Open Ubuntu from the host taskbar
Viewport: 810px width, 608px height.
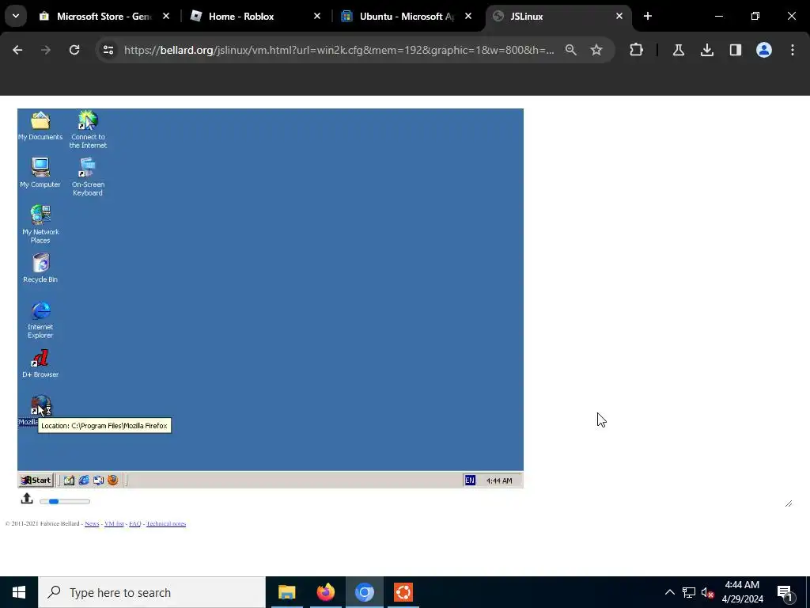click(x=403, y=592)
